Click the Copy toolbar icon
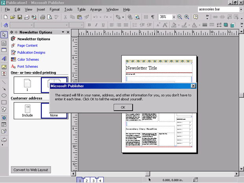 (72, 17)
